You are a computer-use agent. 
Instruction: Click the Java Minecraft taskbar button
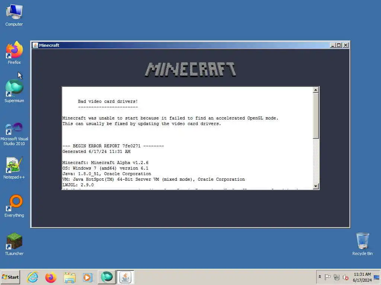pyautogui.click(x=125, y=277)
